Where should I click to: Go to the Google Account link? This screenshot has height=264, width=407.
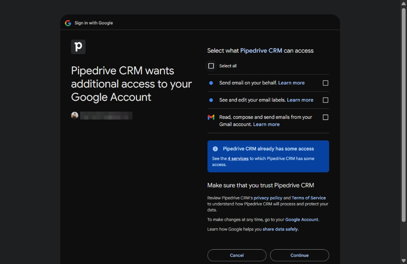click(x=302, y=220)
